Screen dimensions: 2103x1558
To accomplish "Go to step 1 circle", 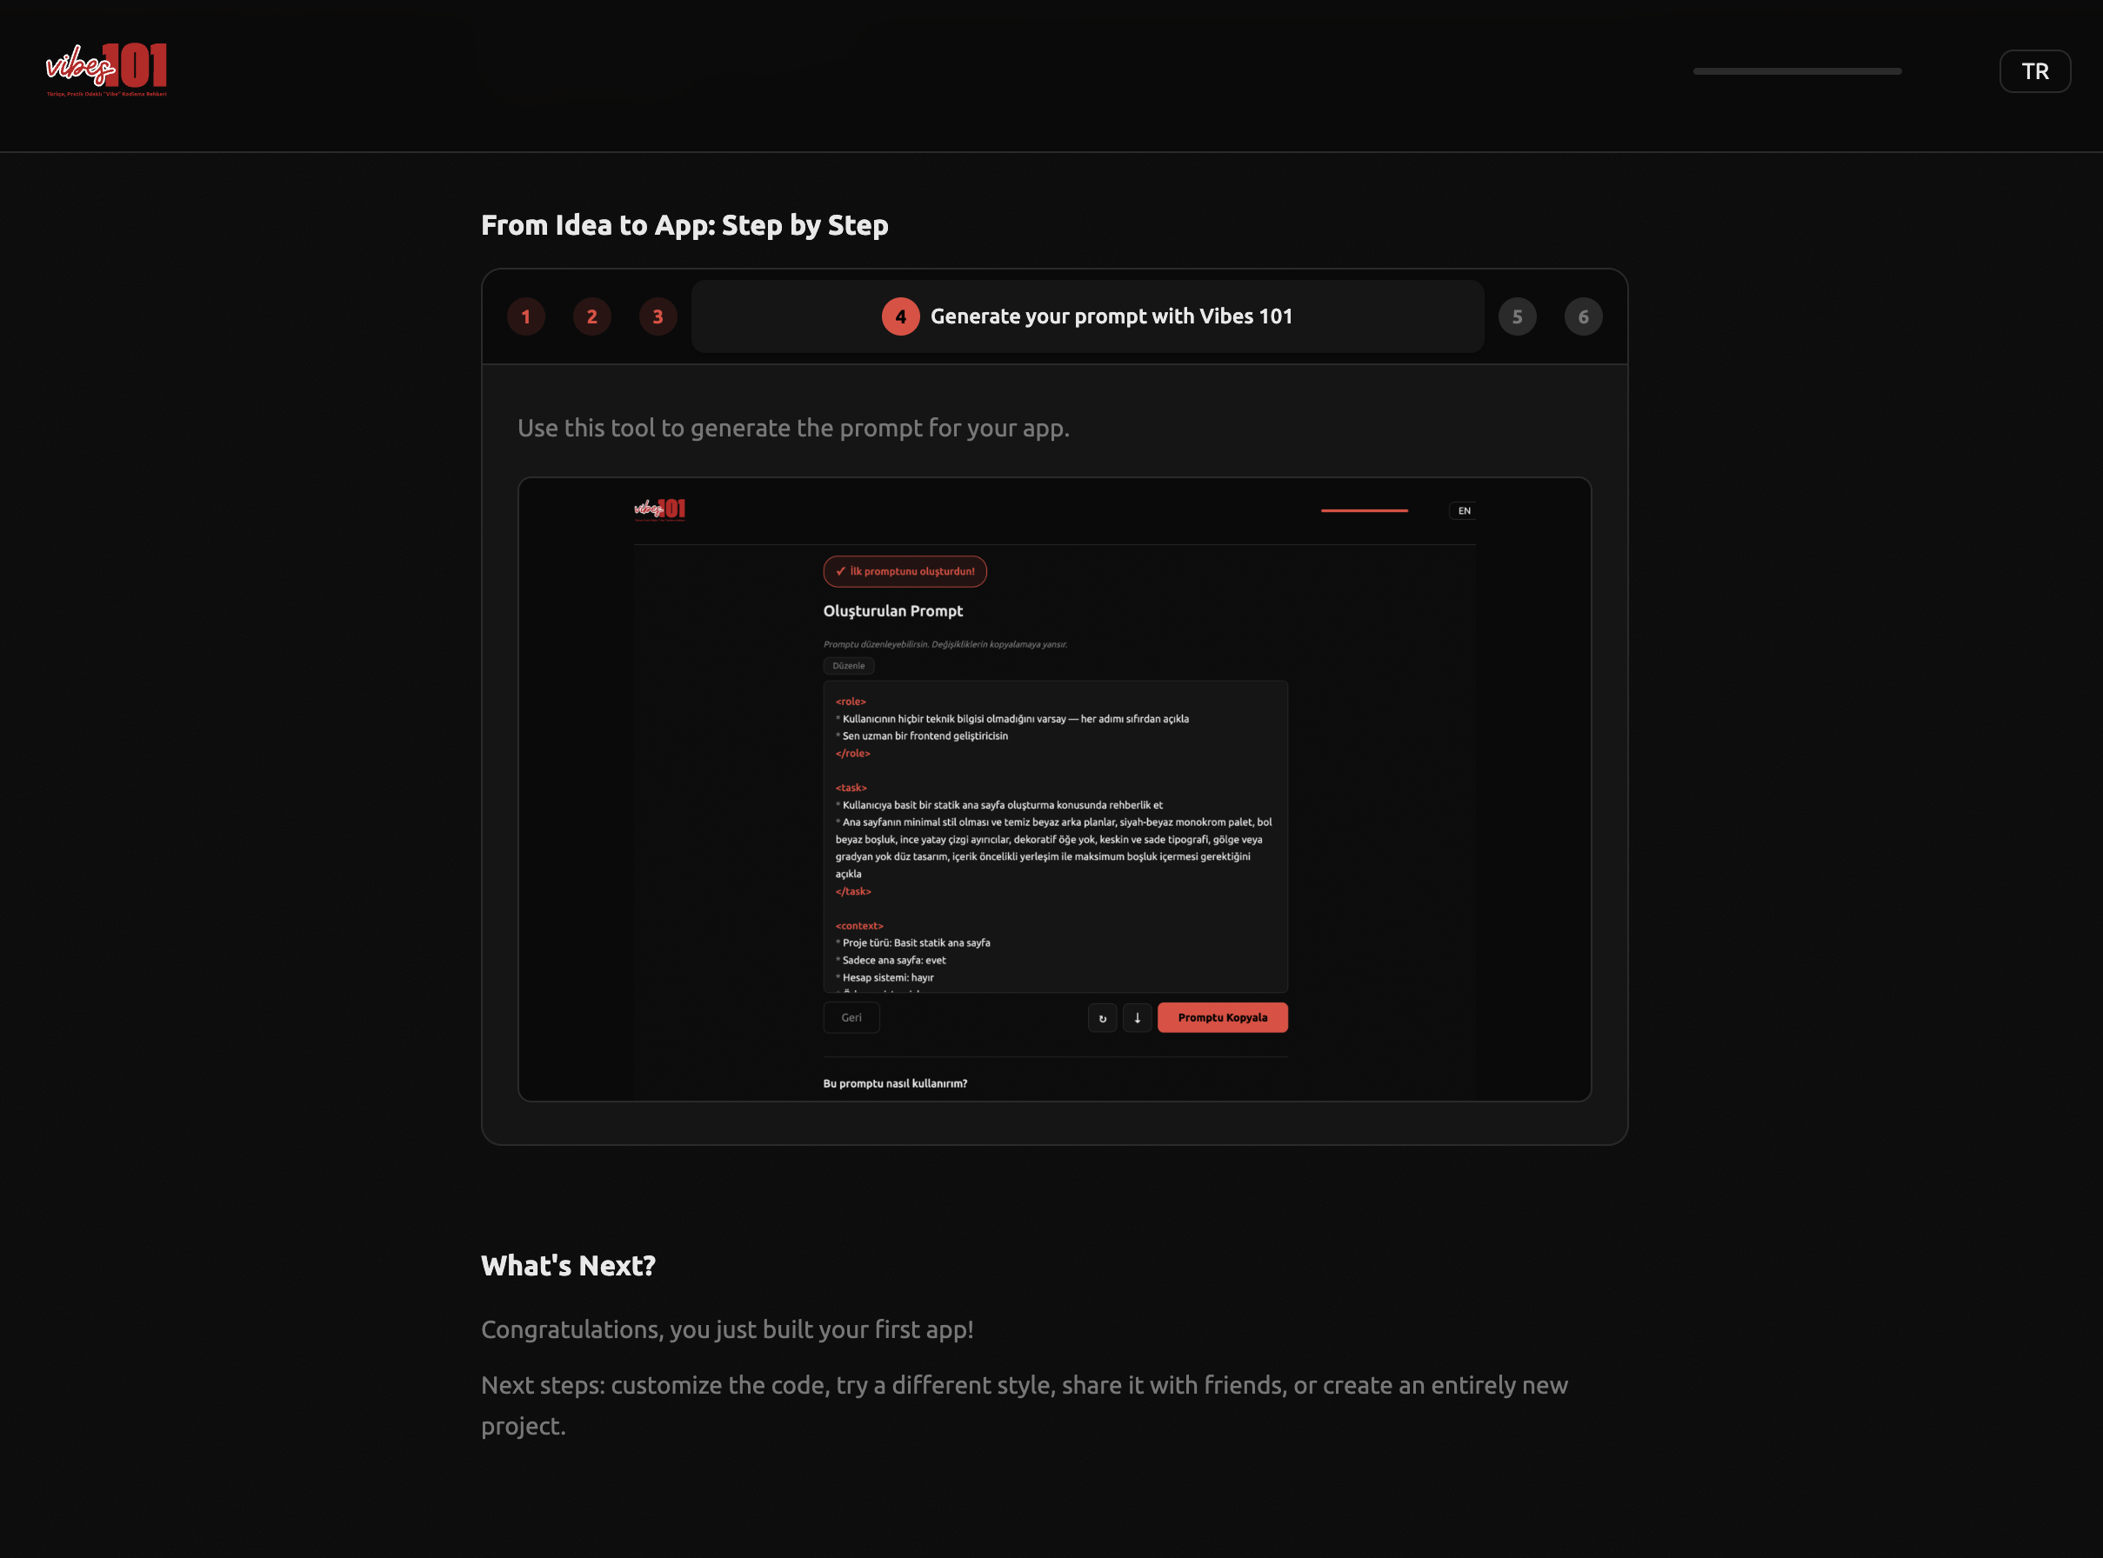I will [525, 316].
